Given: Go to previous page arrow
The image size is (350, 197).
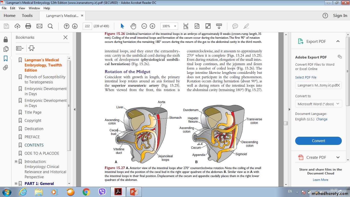Looking at the screenshot, I should click(x=67, y=26).
